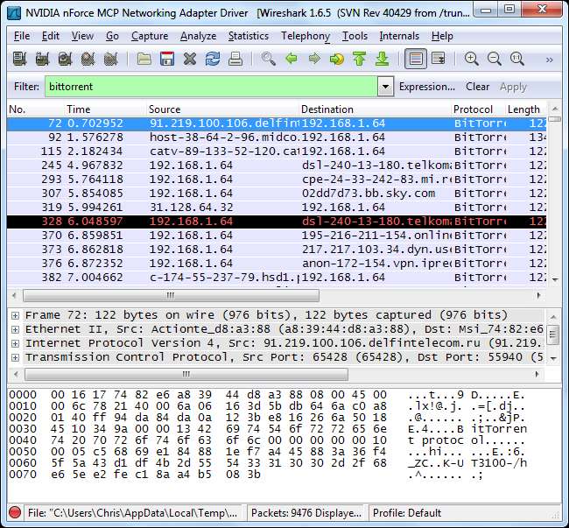Sort packets by the Time column header

coord(105,109)
